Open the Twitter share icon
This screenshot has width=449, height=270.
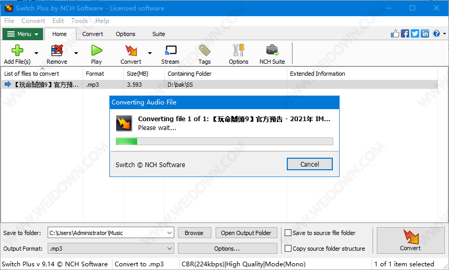[415, 34]
